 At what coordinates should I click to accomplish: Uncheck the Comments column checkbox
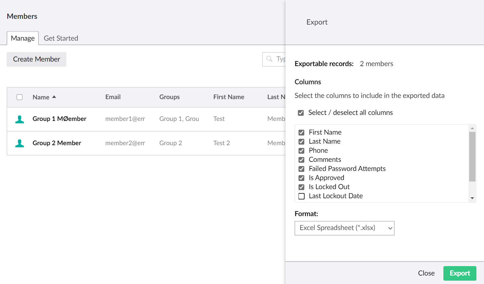pyautogui.click(x=301, y=160)
